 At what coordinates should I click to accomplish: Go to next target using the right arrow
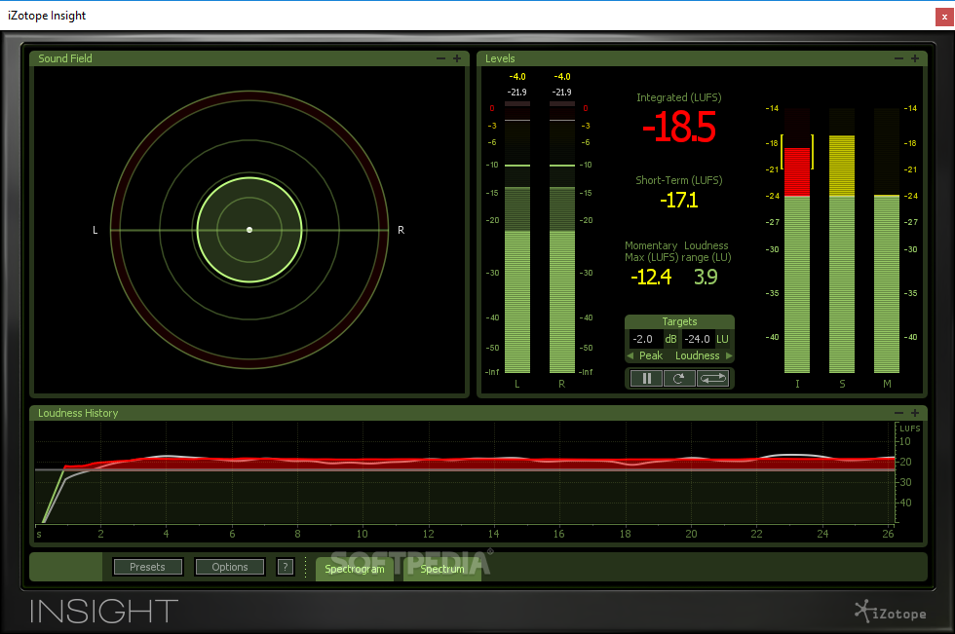pyautogui.click(x=729, y=355)
